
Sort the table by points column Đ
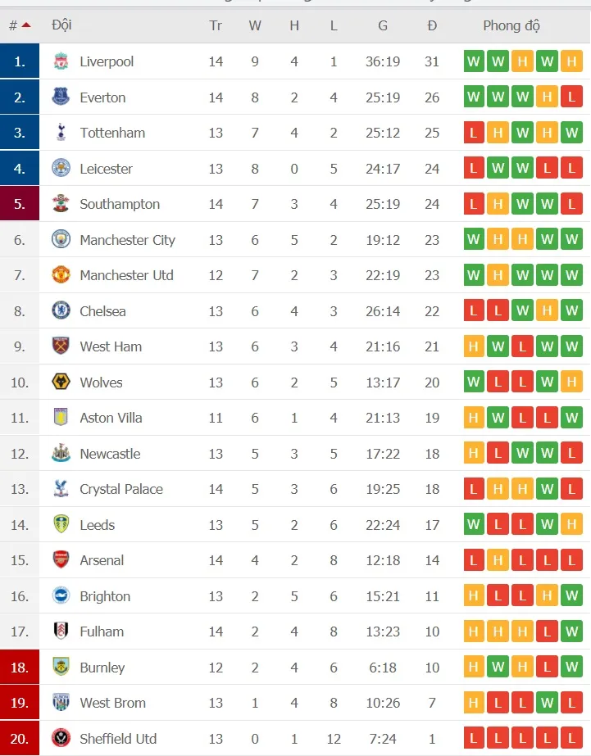(x=432, y=25)
